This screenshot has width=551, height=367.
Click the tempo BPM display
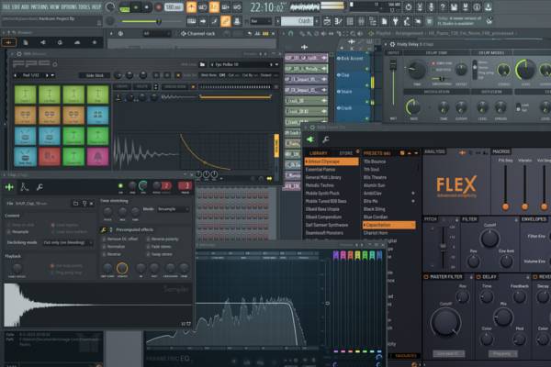tap(174, 7)
